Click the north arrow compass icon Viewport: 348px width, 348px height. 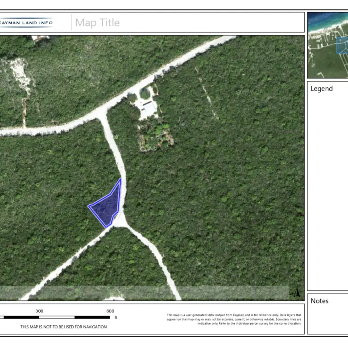pos(297,293)
